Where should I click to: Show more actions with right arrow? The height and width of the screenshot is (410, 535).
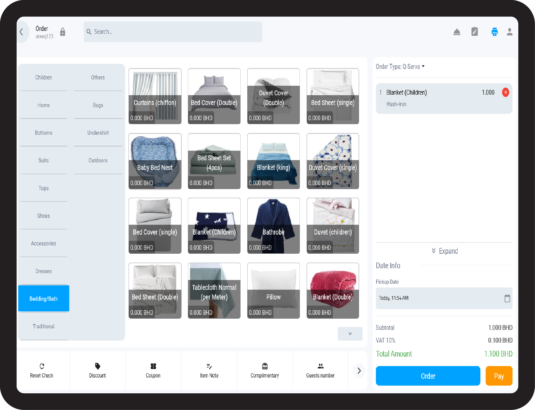click(x=359, y=371)
